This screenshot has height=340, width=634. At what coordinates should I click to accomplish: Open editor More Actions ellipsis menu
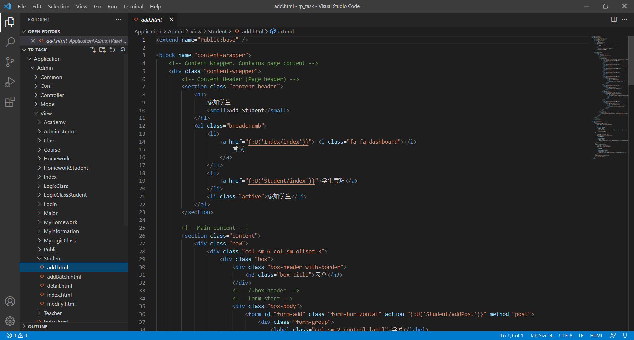(624, 19)
